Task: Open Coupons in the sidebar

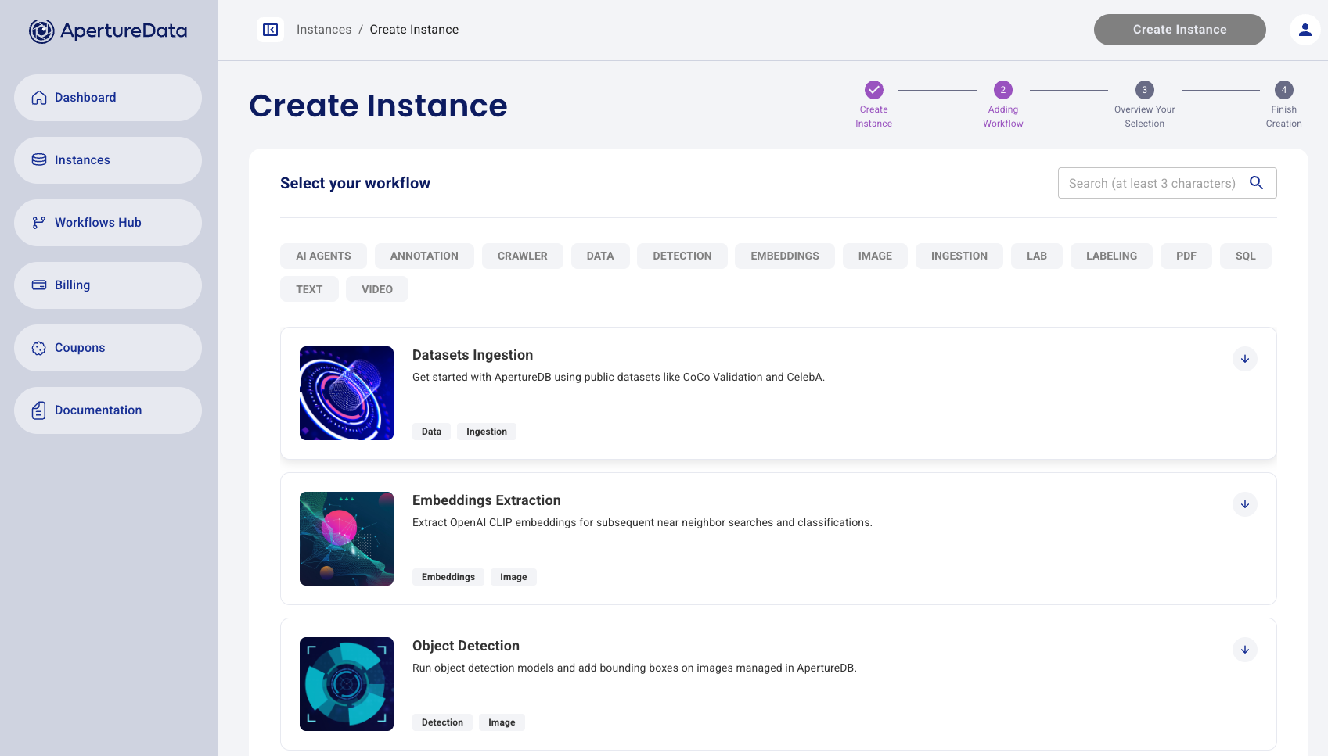Action: point(108,348)
